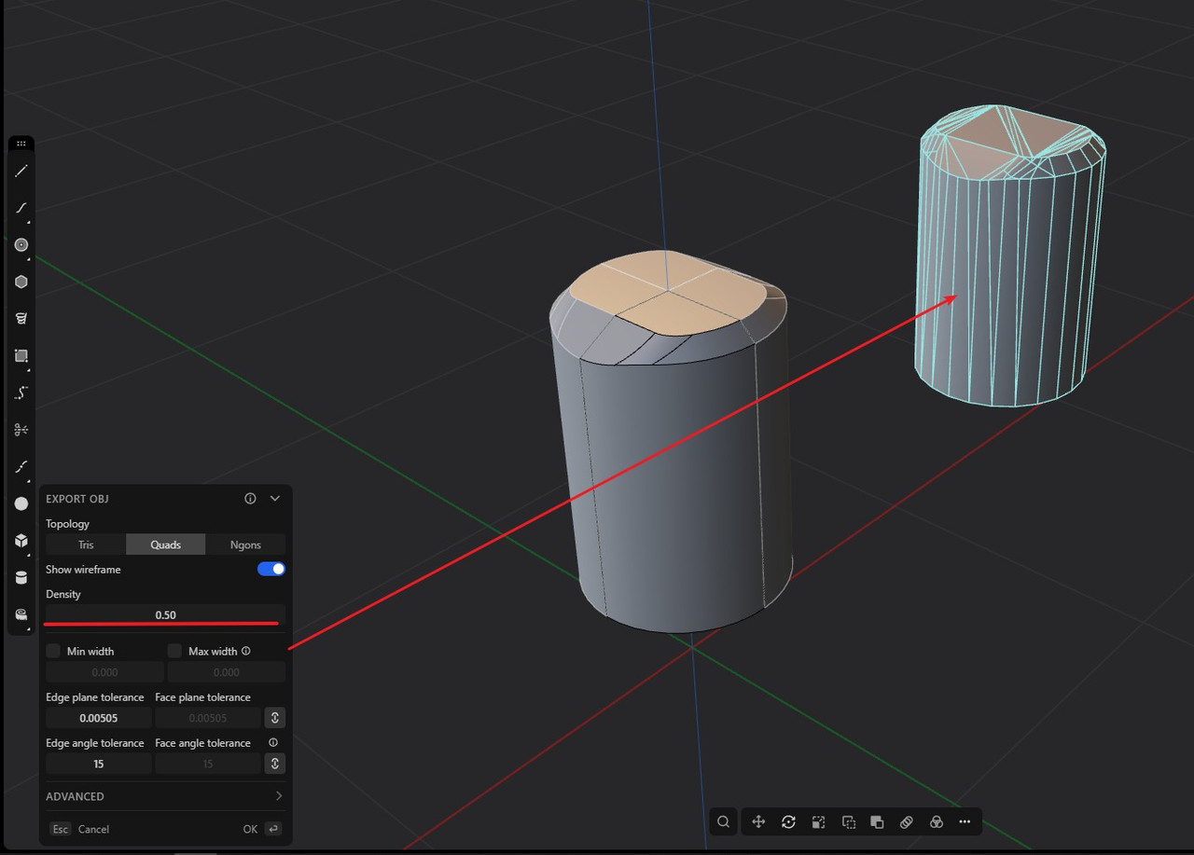Viewport: 1194px width, 855px height.
Task: Switch topology to Tris
Action: (x=86, y=545)
